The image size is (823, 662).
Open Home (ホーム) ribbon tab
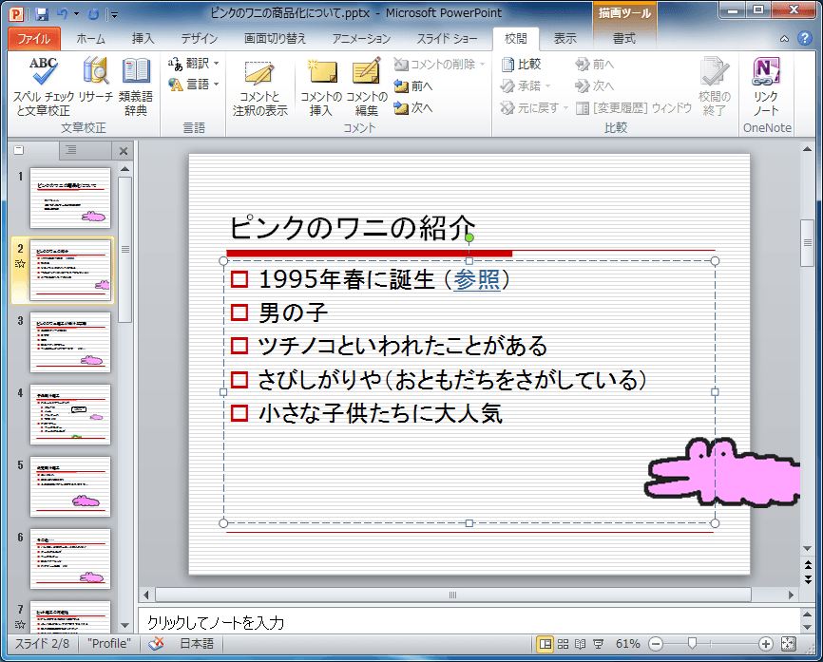click(x=91, y=38)
